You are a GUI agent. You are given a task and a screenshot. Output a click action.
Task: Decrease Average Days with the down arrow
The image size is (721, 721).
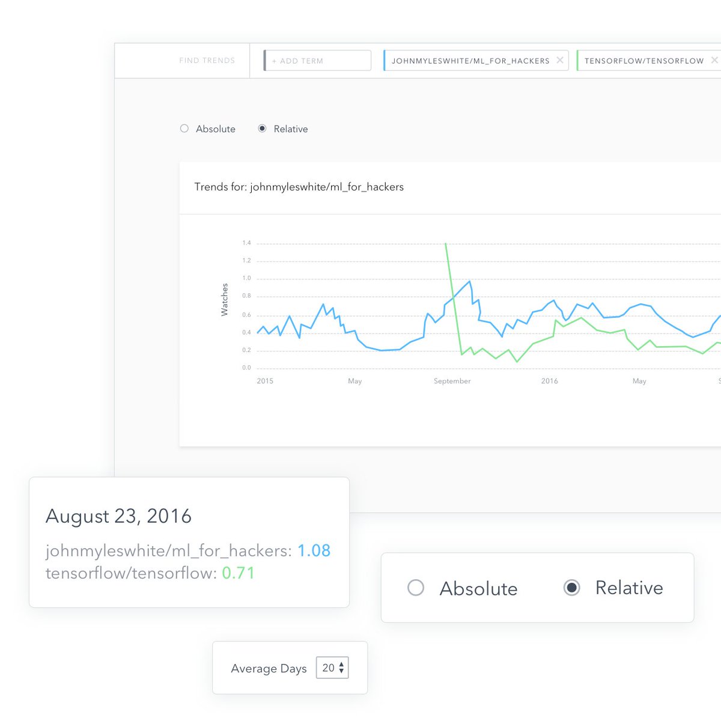tap(341, 671)
